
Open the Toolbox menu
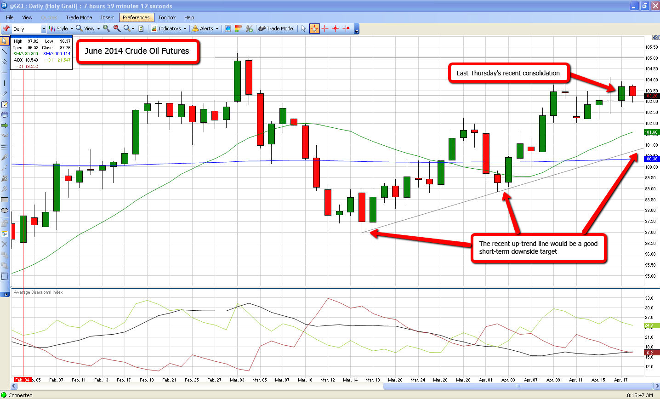[x=167, y=17]
